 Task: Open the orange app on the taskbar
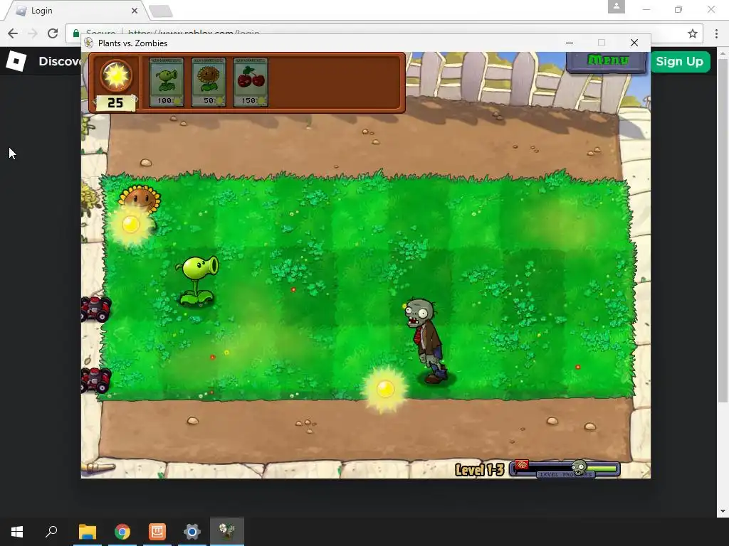[157, 532]
